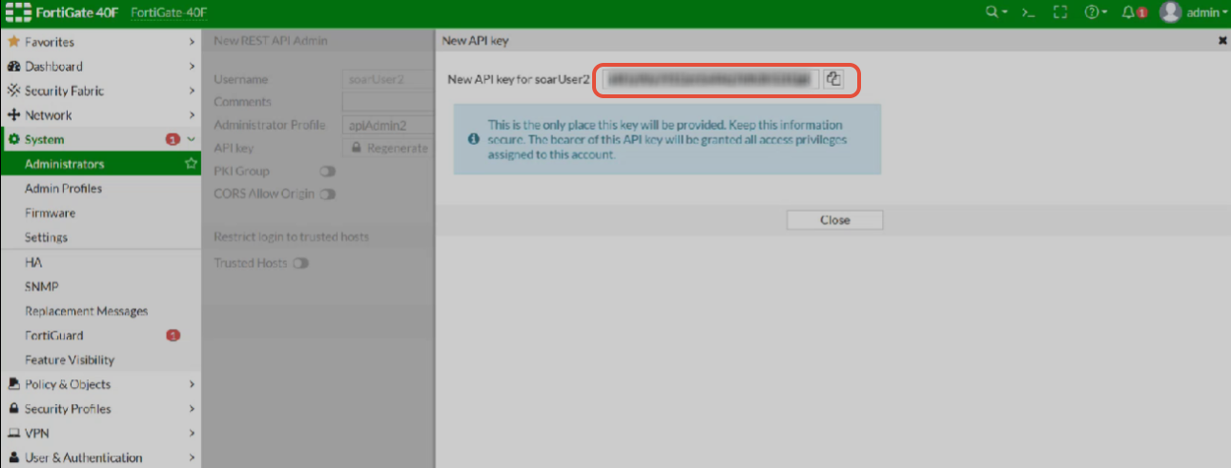
Task: Click the admin user avatar
Action: [x=1170, y=12]
